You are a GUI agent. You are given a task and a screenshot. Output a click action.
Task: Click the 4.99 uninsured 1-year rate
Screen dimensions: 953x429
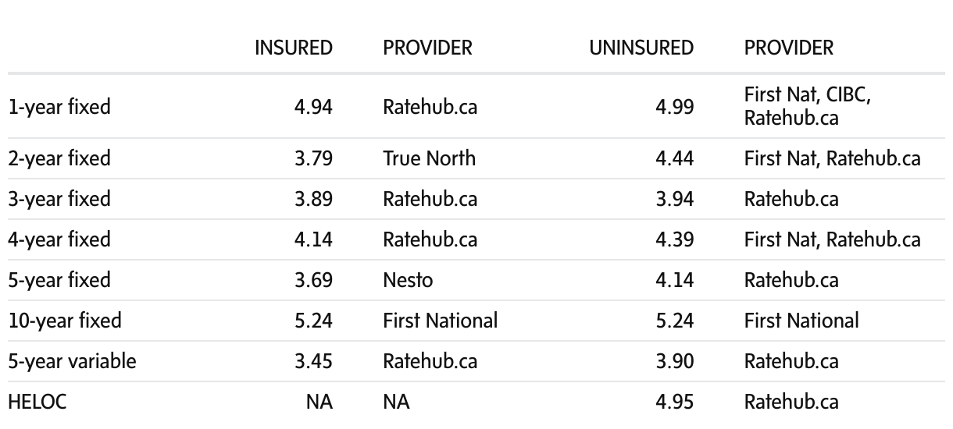coord(674,107)
